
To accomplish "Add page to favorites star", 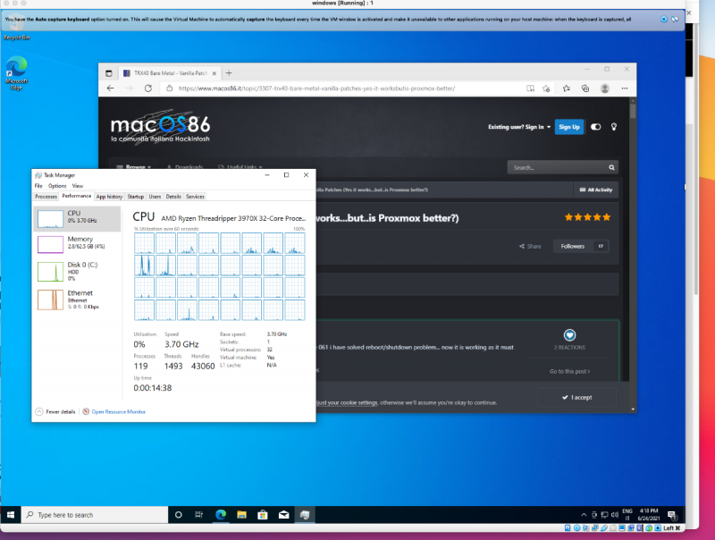I will (546, 89).
